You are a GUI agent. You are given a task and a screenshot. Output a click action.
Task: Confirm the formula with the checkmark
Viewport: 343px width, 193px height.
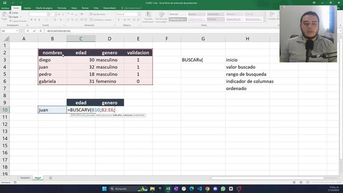click(34, 31)
